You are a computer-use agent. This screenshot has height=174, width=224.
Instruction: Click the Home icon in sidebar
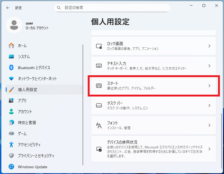tap(11, 45)
